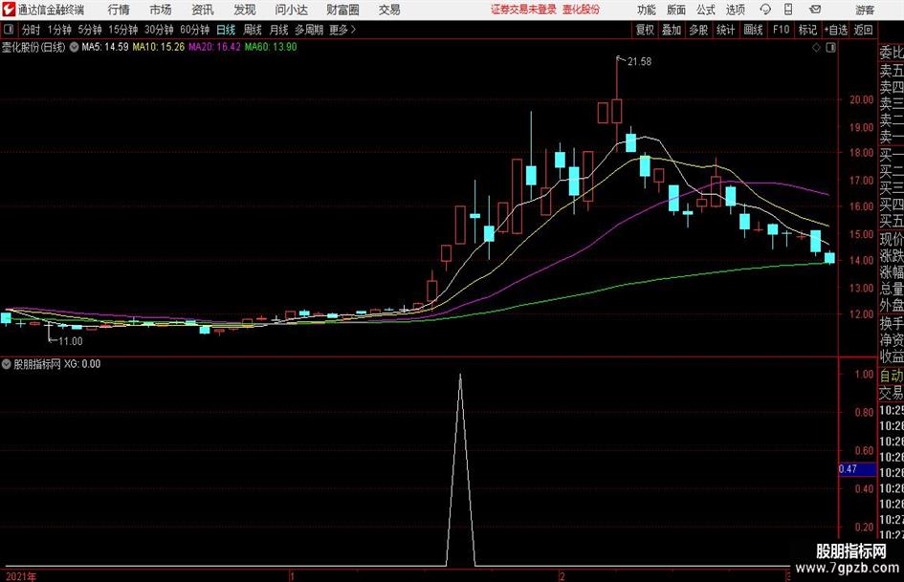
Task: Open the 版面 layout menu
Action: click(x=676, y=10)
